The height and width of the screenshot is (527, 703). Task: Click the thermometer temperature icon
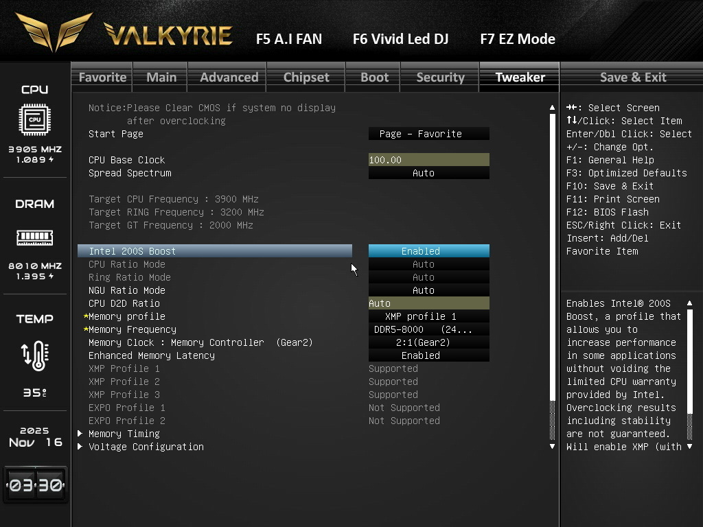click(36, 356)
